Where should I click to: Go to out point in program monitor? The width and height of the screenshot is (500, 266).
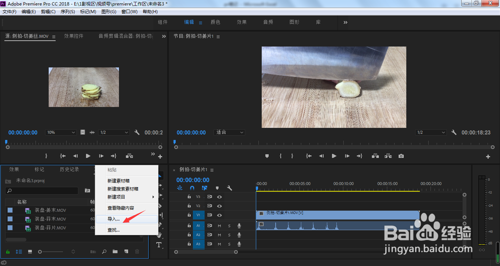tap(359, 156)
